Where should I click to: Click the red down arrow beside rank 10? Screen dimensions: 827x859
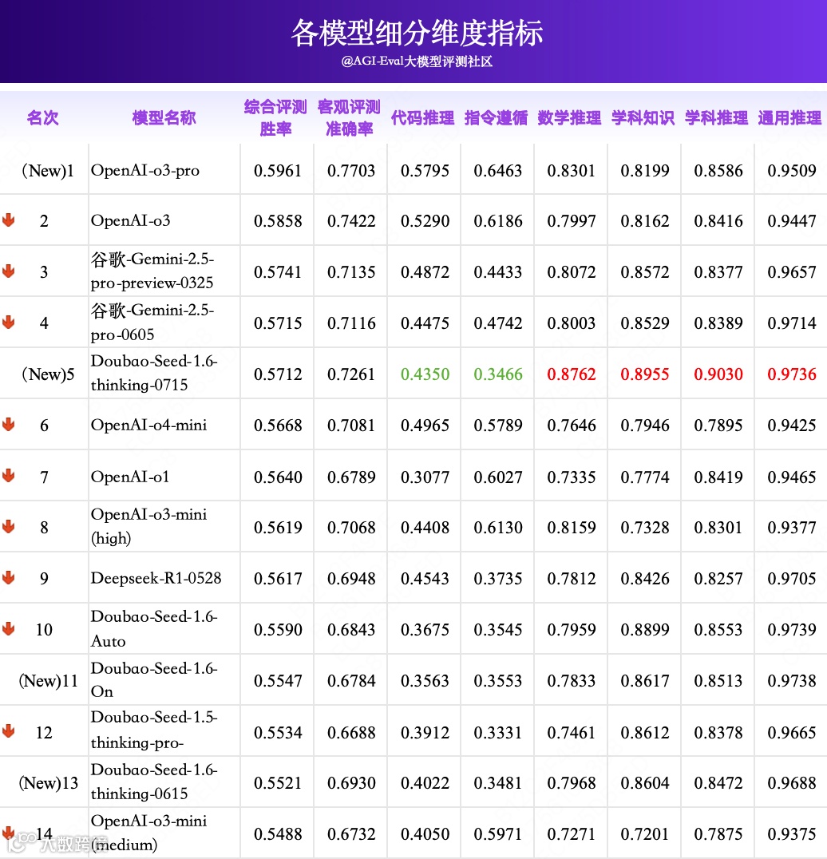coord(8,628)
